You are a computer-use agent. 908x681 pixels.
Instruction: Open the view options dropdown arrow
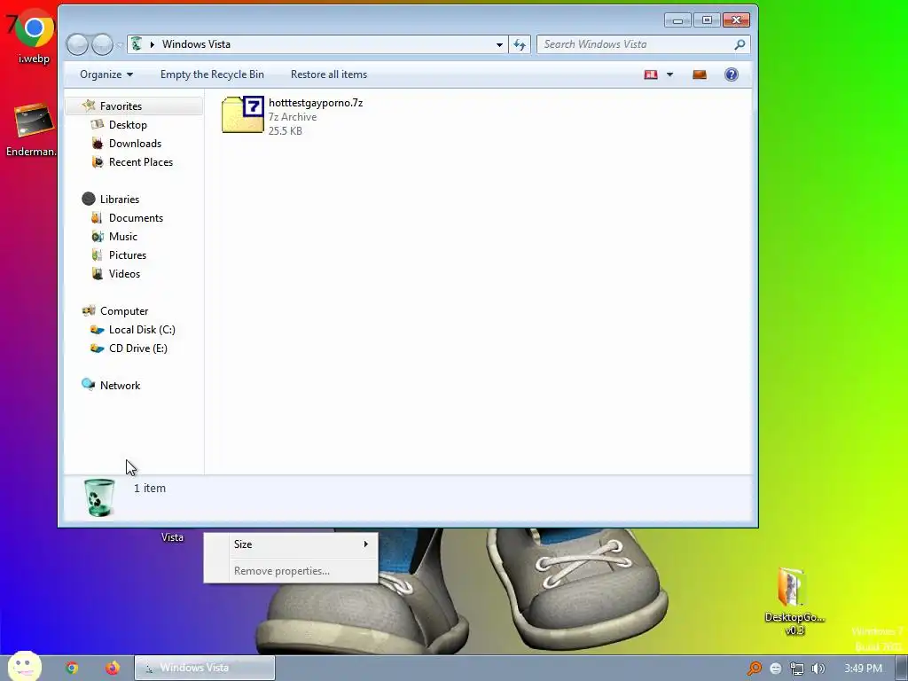coord(670,74)
